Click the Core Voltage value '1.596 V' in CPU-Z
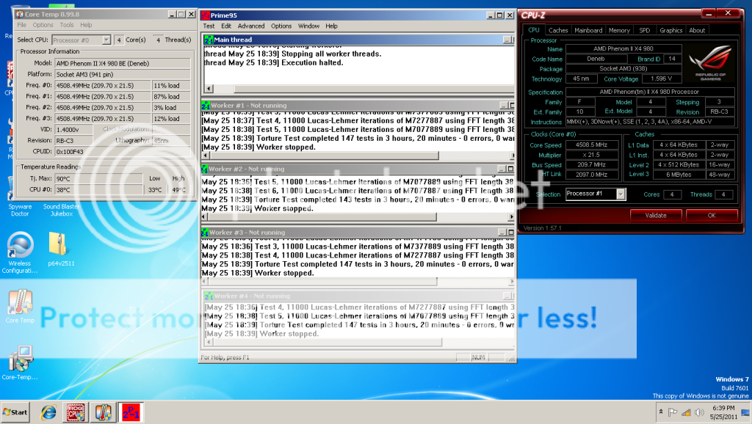The image size is (752, 424). pyautogui.click(x=662, y=78)
